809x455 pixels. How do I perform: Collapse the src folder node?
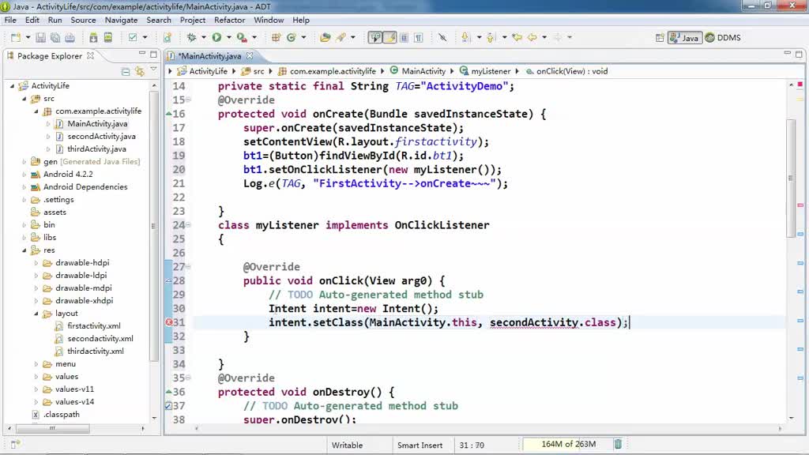click(x=24, y=99)
